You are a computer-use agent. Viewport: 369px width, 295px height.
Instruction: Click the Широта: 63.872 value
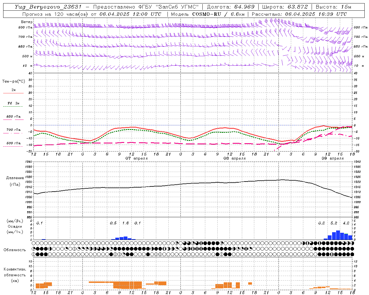pos(285,7)
